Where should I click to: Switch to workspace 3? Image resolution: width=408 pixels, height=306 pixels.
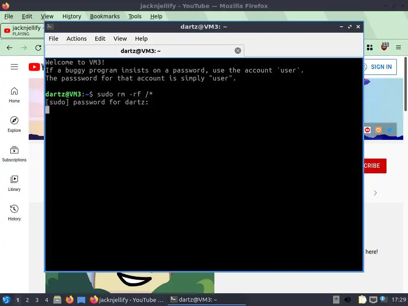click(x=37, y=300)
